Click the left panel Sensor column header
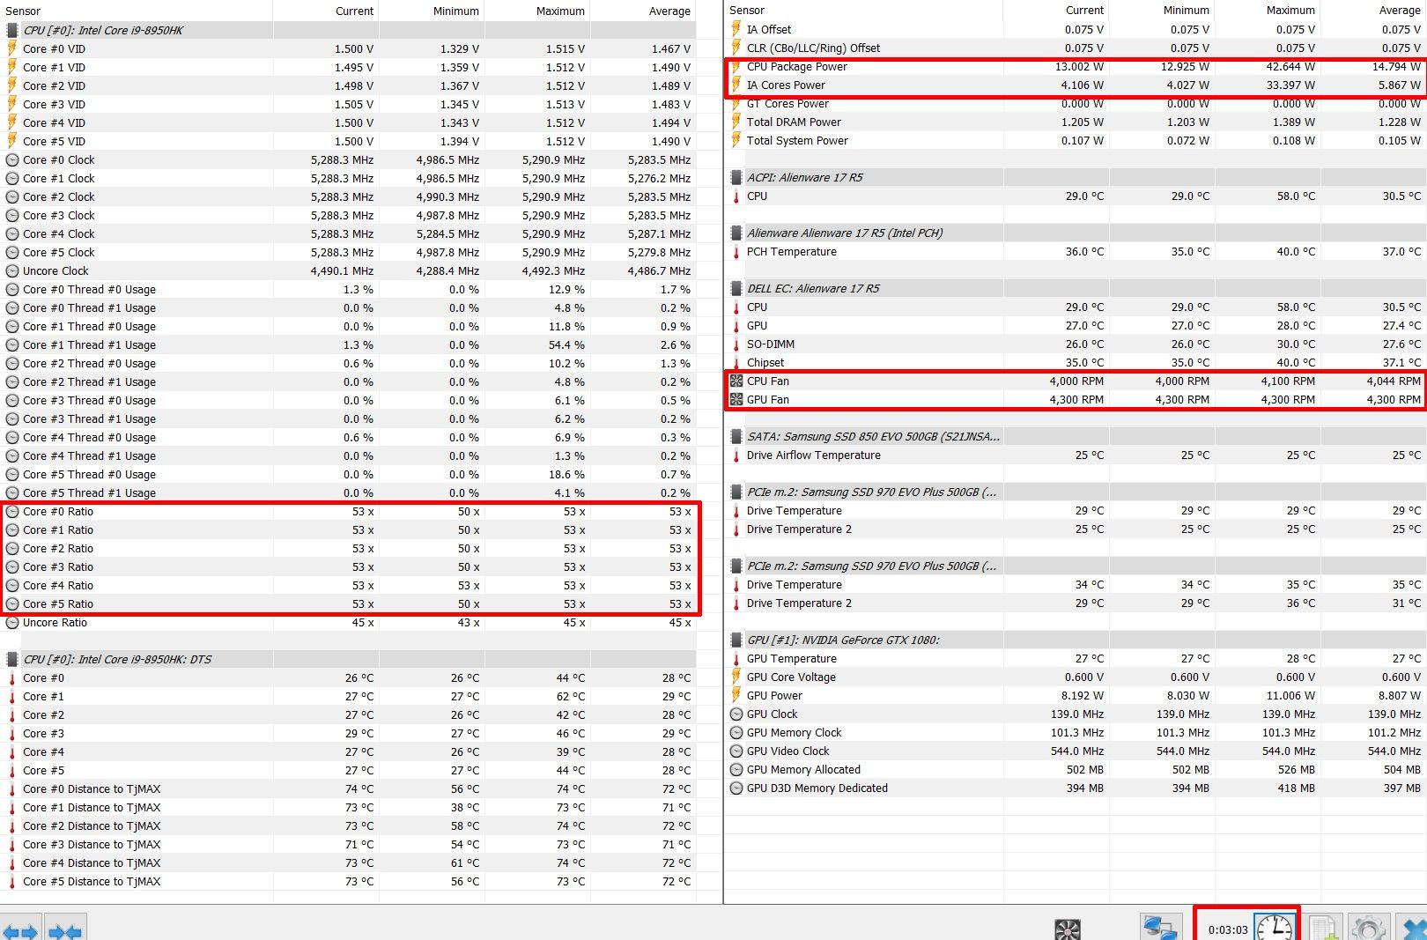Screen dimensions: 1427x940 23,11
